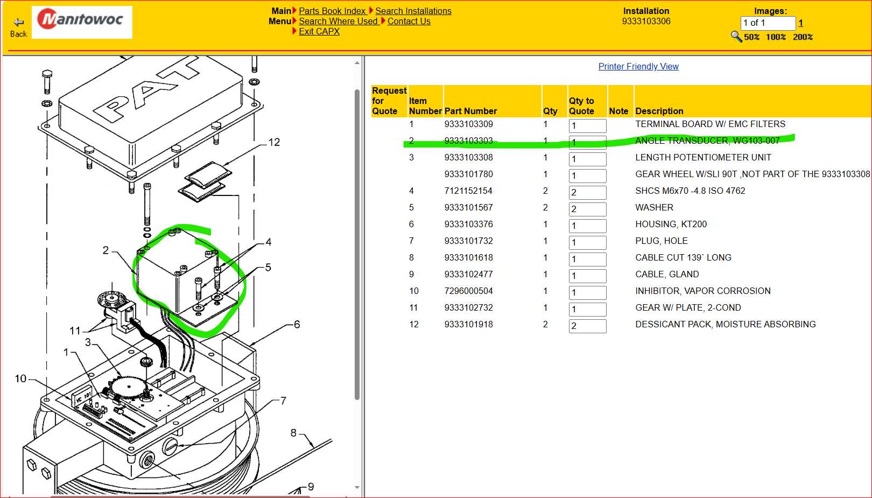Click the Back arrow icon
Viewport: 872px width, 498px height.
(19, 23)
